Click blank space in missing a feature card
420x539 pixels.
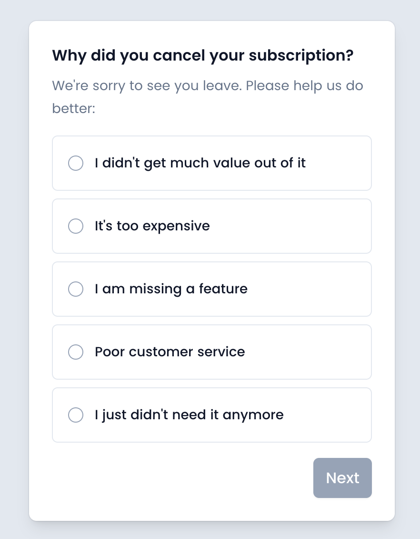point(314,289)
